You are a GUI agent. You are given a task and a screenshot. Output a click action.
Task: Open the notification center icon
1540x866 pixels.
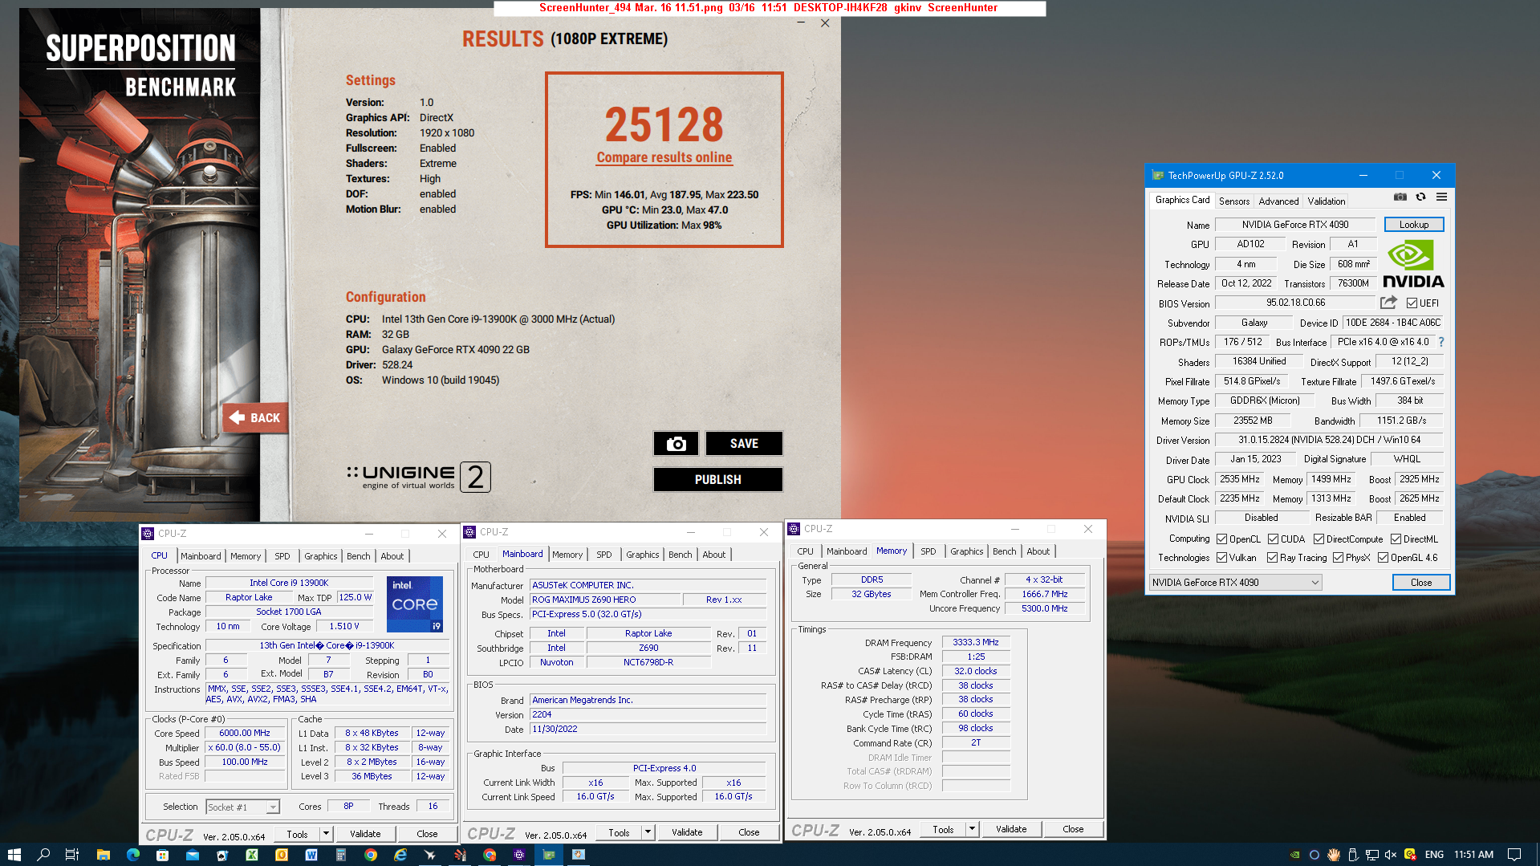pyautogui.click(x=1514, y=855)
